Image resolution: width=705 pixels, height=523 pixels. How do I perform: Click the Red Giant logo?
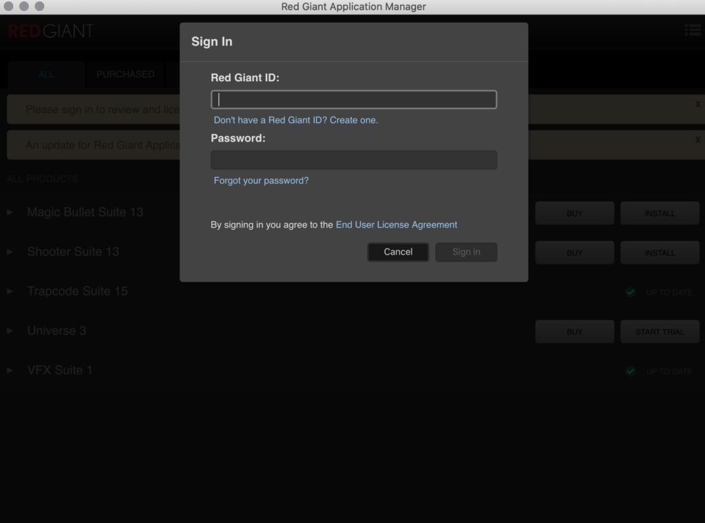(x=51, y=31)
